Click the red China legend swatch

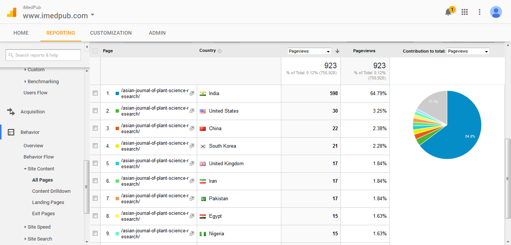pos(117,129)
